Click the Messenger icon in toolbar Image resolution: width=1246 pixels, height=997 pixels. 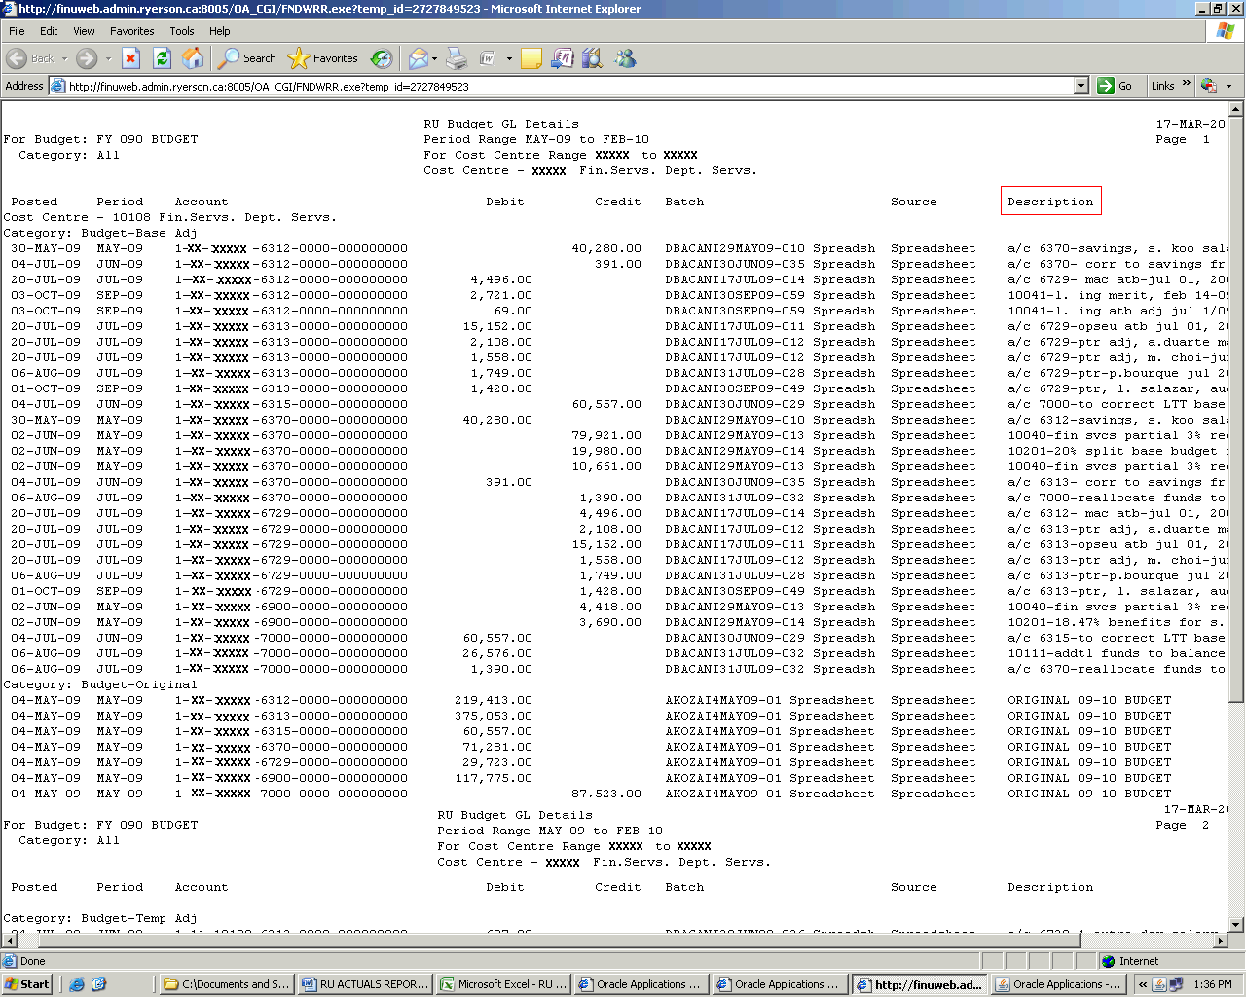tap(625, 58)
